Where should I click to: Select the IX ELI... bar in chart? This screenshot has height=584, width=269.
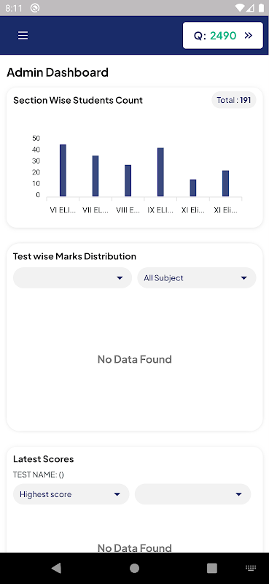click(x=160, y=172)
